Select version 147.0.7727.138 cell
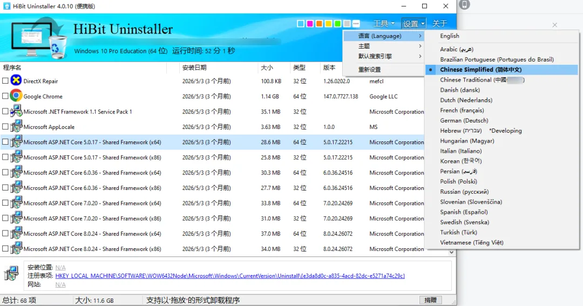 tap(341, 96)
